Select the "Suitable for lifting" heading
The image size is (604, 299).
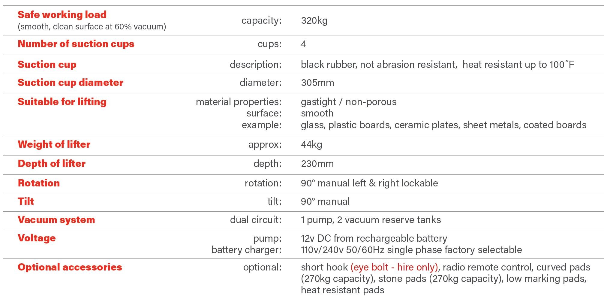point(62,102)
